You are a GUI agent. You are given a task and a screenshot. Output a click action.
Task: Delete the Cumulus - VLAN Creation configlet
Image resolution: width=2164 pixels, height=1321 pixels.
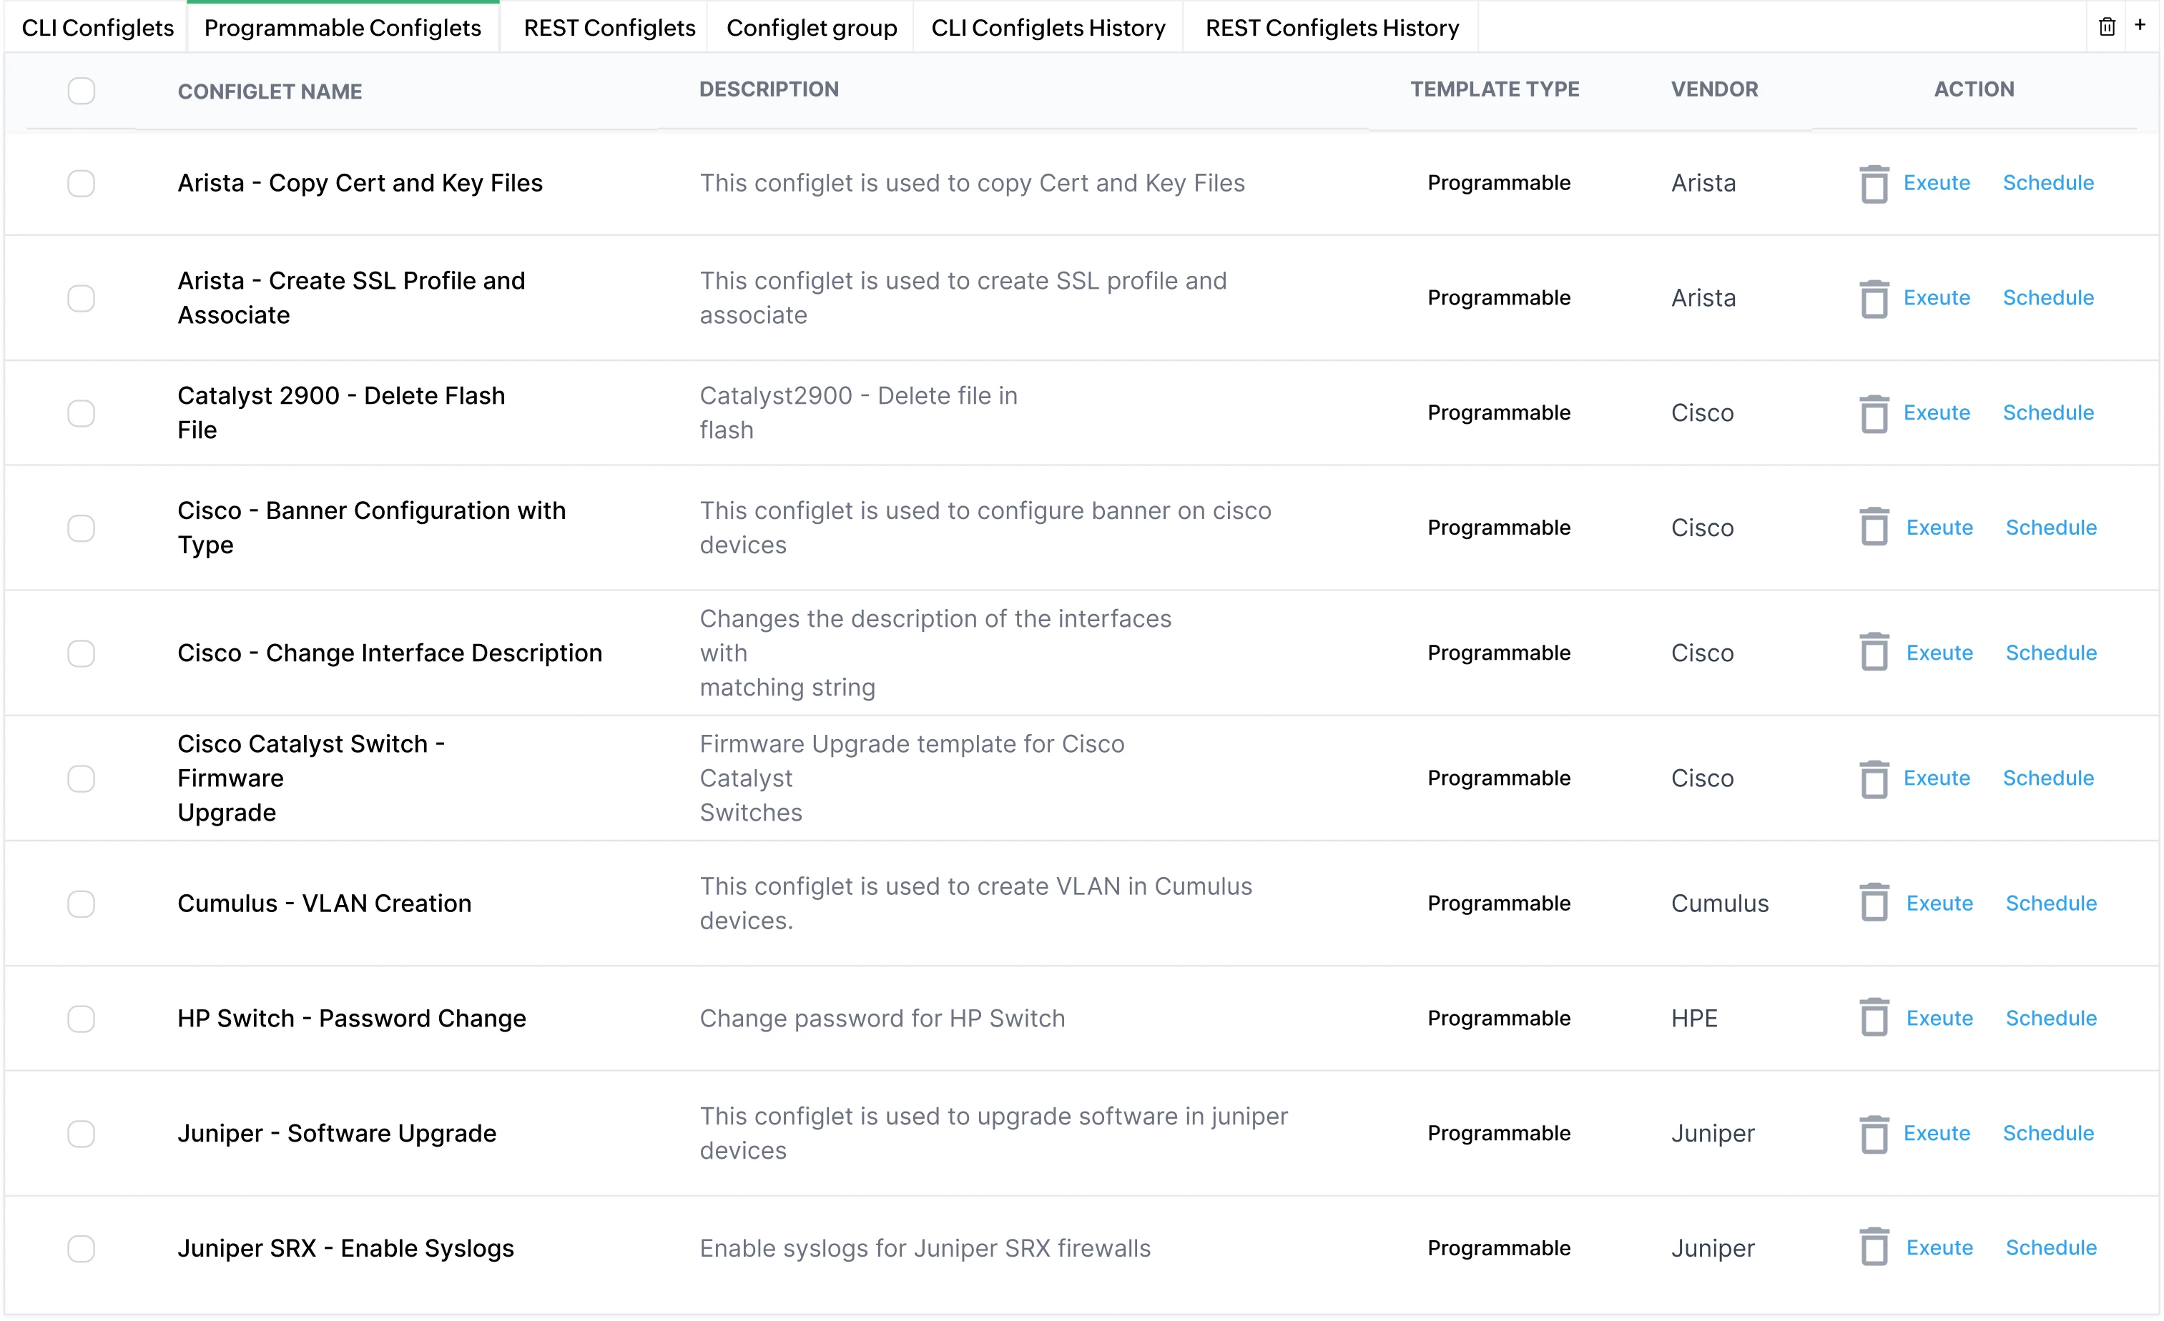1875,904
